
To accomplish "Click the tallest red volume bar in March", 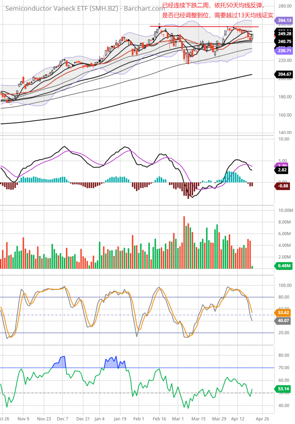I will pyautogui.click(x=184, y=243).
